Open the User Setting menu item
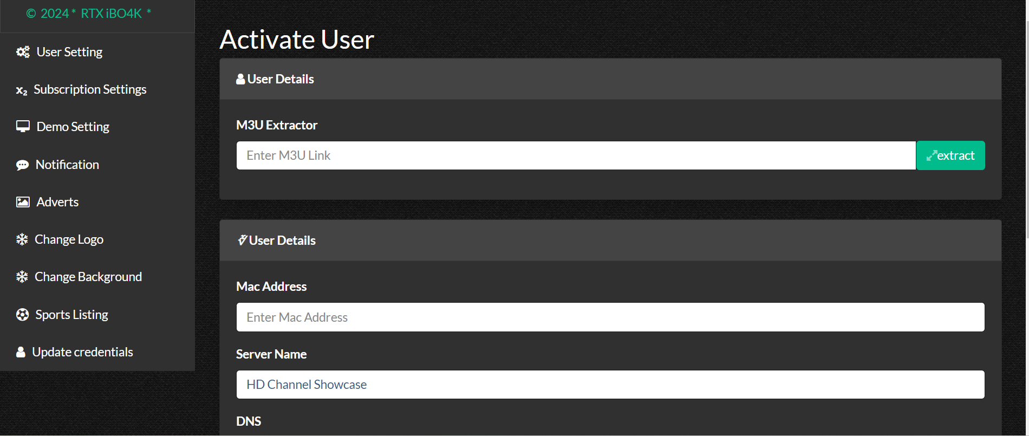This screenshot has height=436, width=1029. pos(69,52)
